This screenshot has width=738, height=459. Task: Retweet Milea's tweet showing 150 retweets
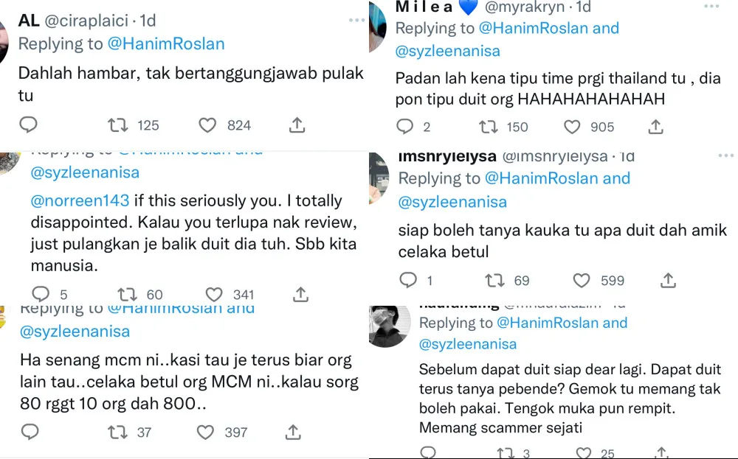[x=488, y=127]
